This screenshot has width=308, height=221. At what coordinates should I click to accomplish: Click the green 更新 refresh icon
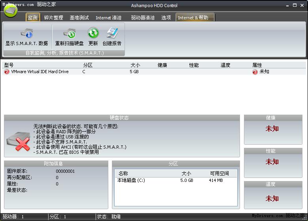coord(93,33)
